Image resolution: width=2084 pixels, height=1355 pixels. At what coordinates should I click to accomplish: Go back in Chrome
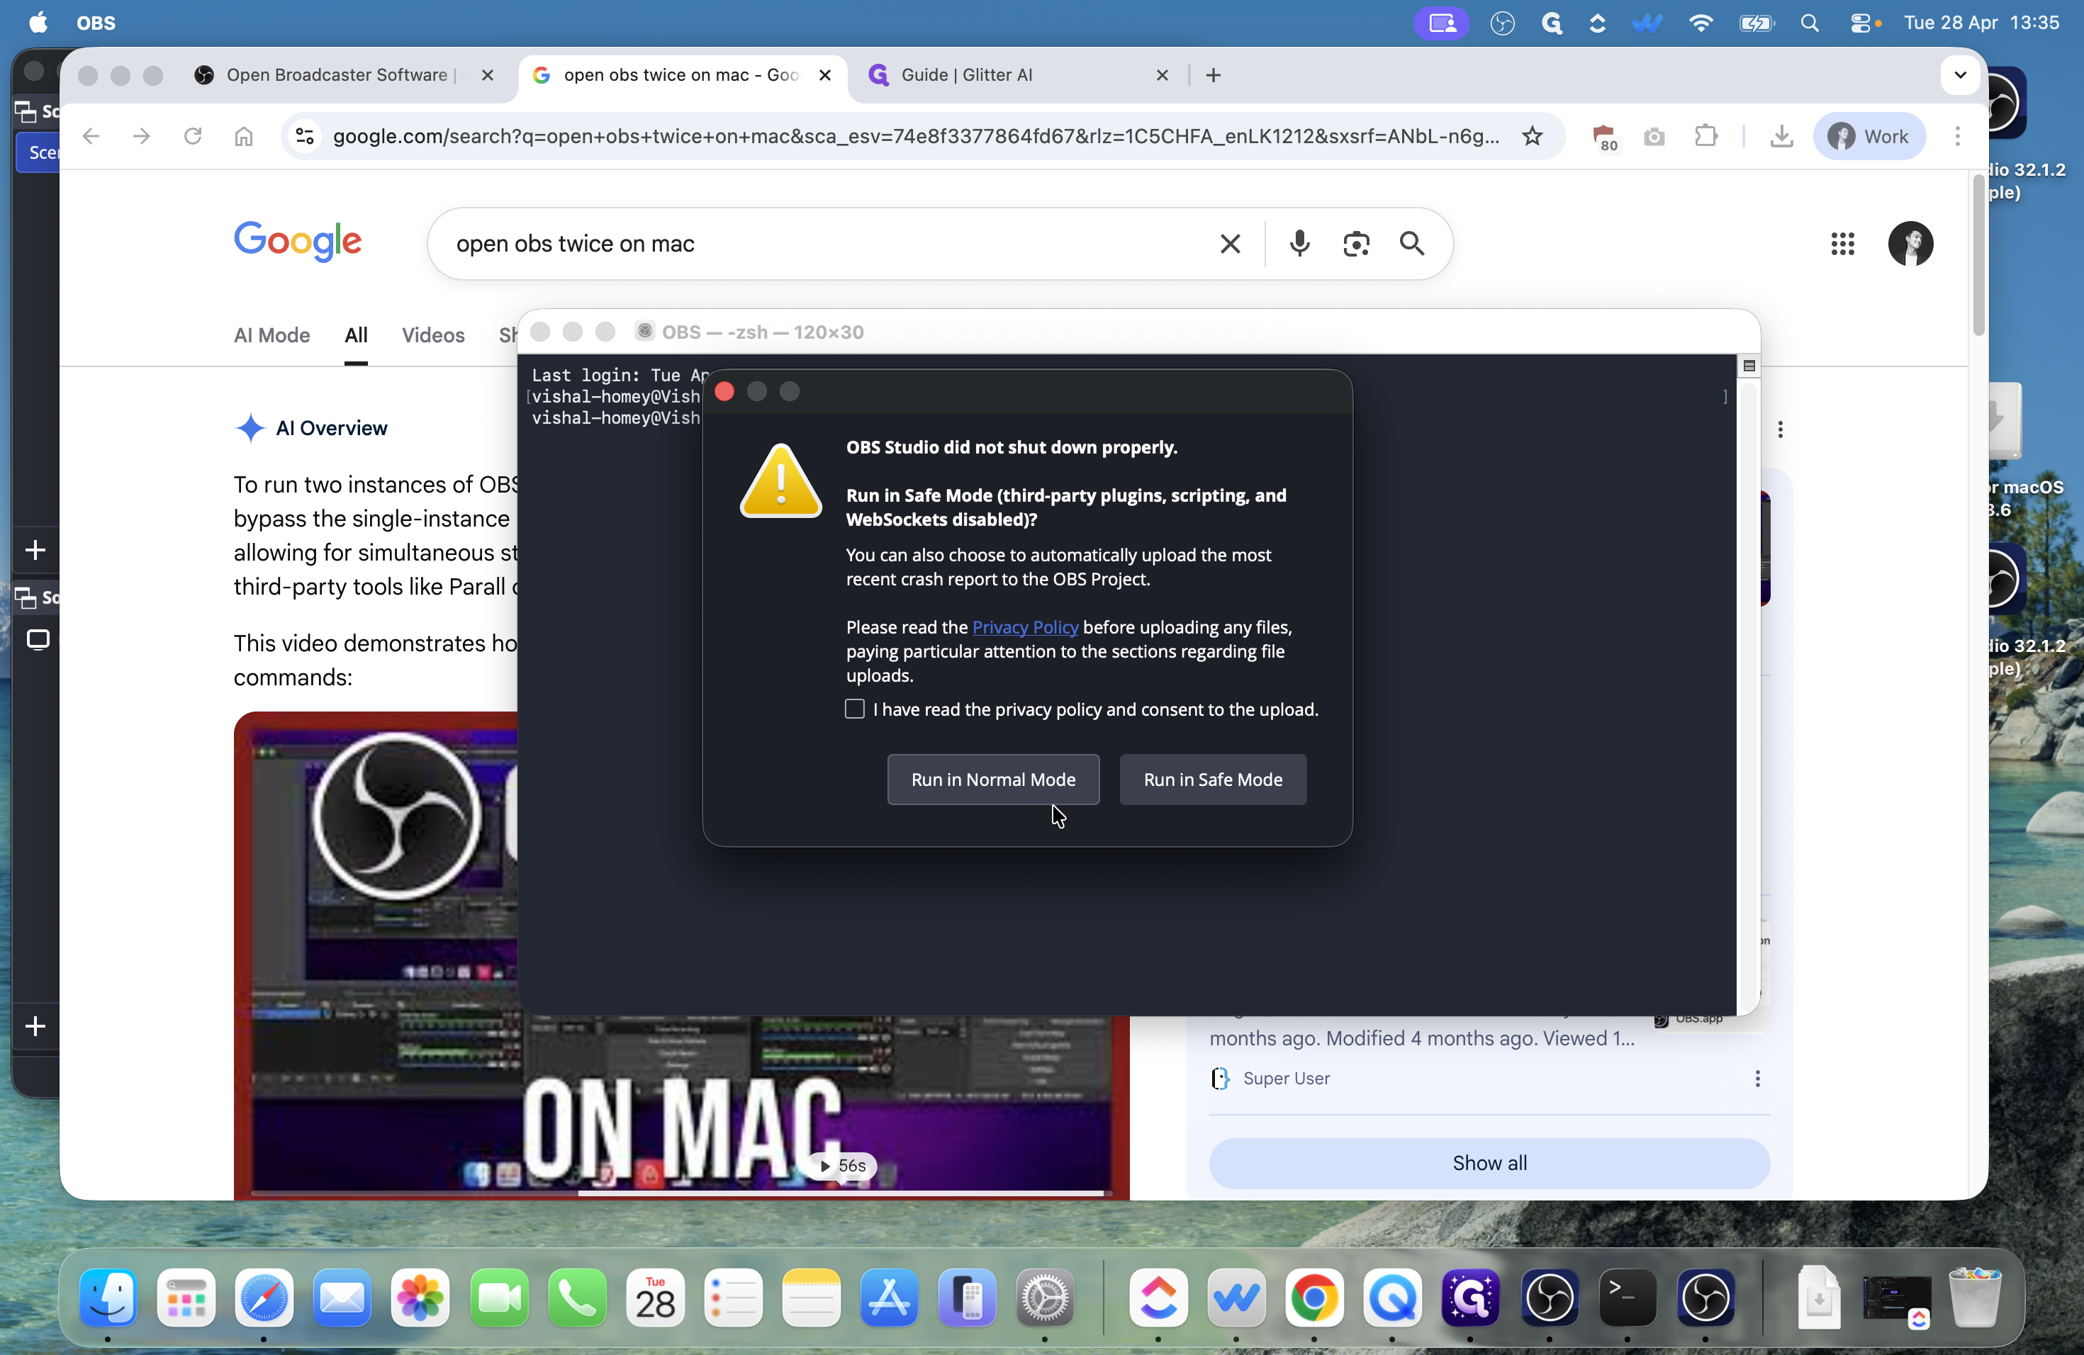(x=91, y=137)
